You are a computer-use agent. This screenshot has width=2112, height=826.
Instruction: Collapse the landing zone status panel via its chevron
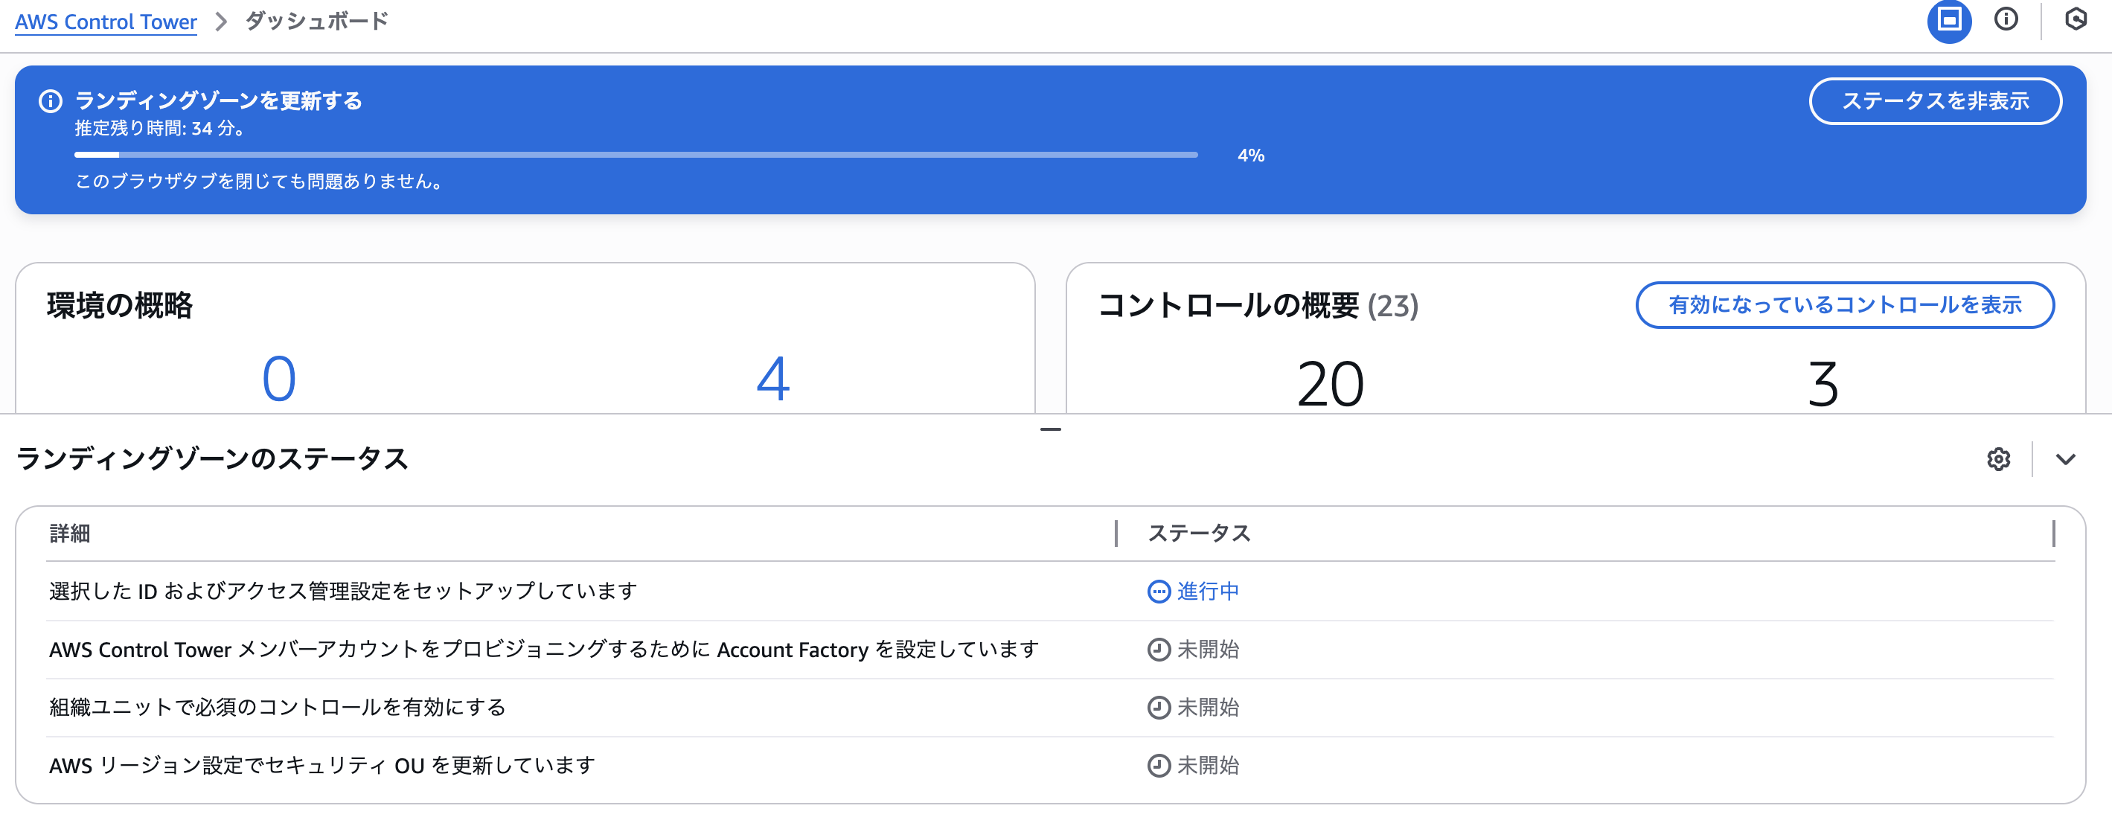pos(2065,459)
